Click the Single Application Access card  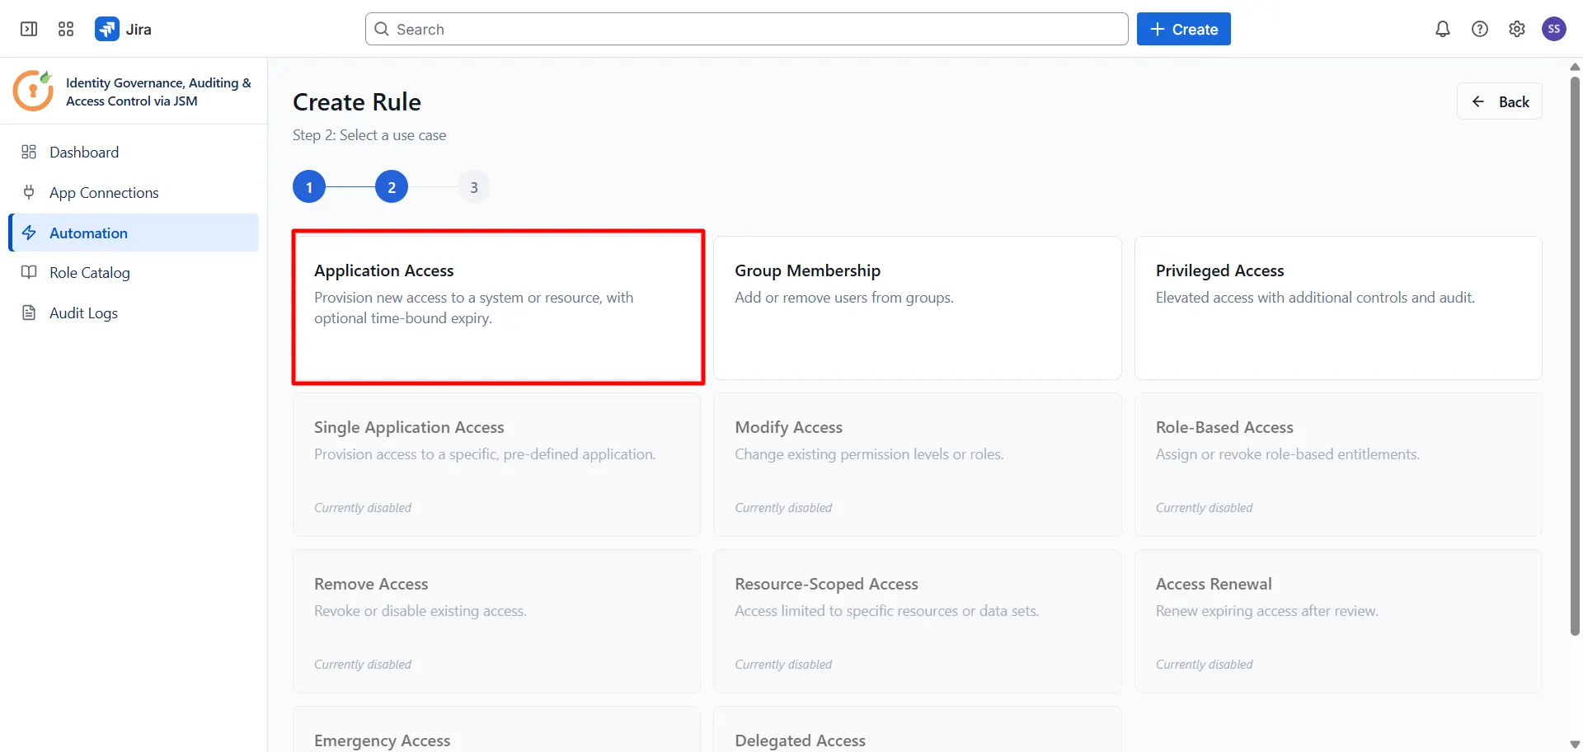pyautogui.click(x=497, y=464)
